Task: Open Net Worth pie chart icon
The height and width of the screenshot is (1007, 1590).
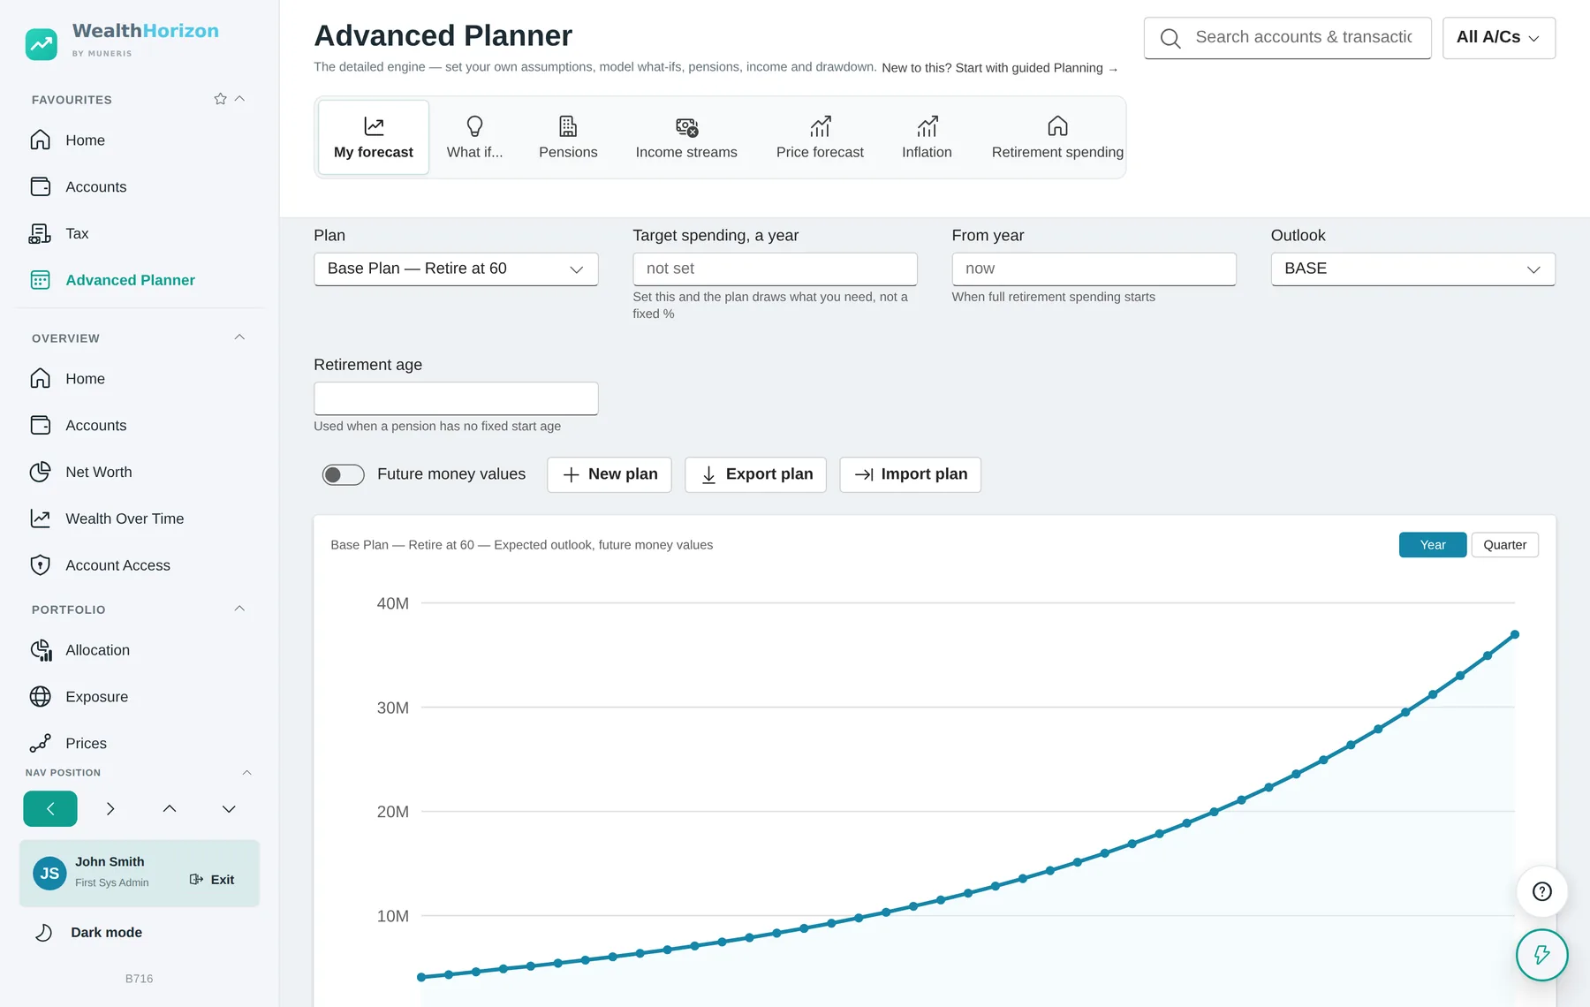Action: point(40,473)
